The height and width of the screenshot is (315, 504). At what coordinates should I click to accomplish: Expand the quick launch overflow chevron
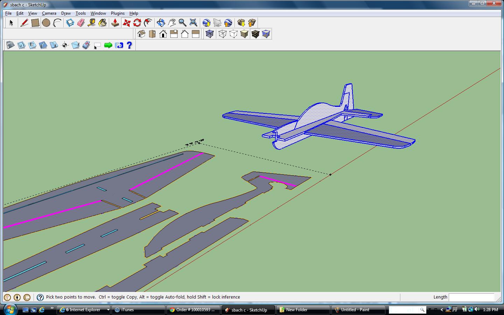pyautogui.click(x=52, y=308)
